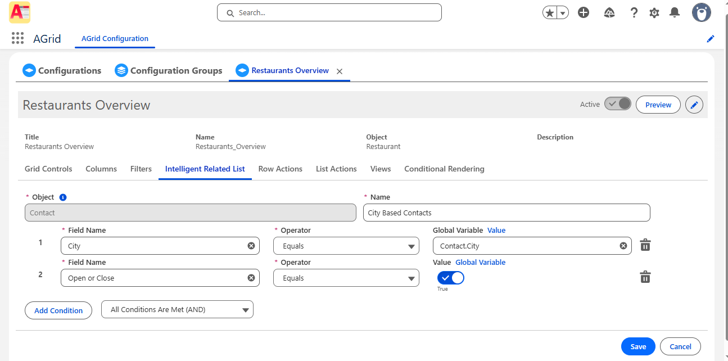Click the Save button
The image size is (728, 361).
click(x=638, y=346)
